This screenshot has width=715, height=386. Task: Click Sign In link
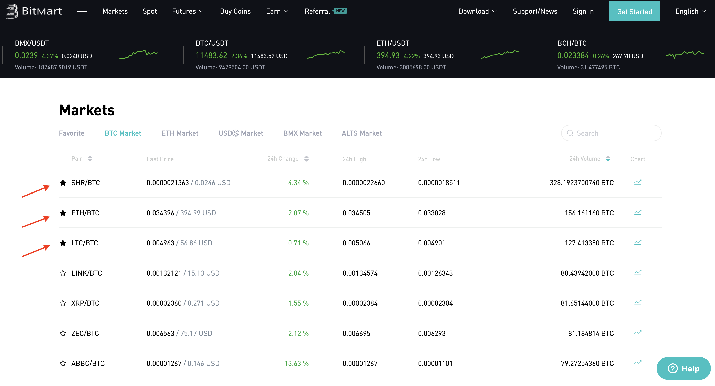point(583,11)
